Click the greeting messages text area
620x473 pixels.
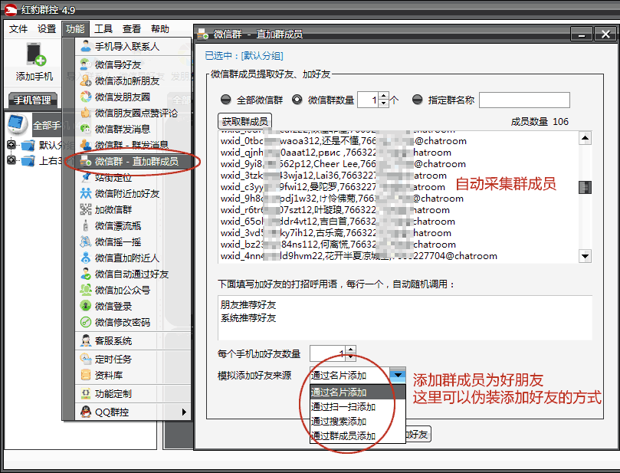(x=405, y=317)
